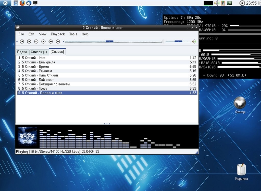Viewport: 261px width, 191px height.
Task: Click the green download tray icon
Action: click(229, 3)
